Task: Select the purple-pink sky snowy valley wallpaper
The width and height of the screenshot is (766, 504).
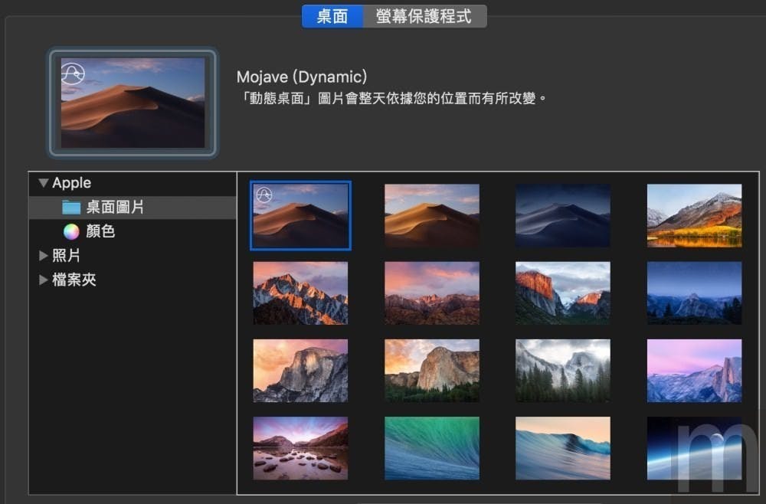Action: click(x=694, y=371)
